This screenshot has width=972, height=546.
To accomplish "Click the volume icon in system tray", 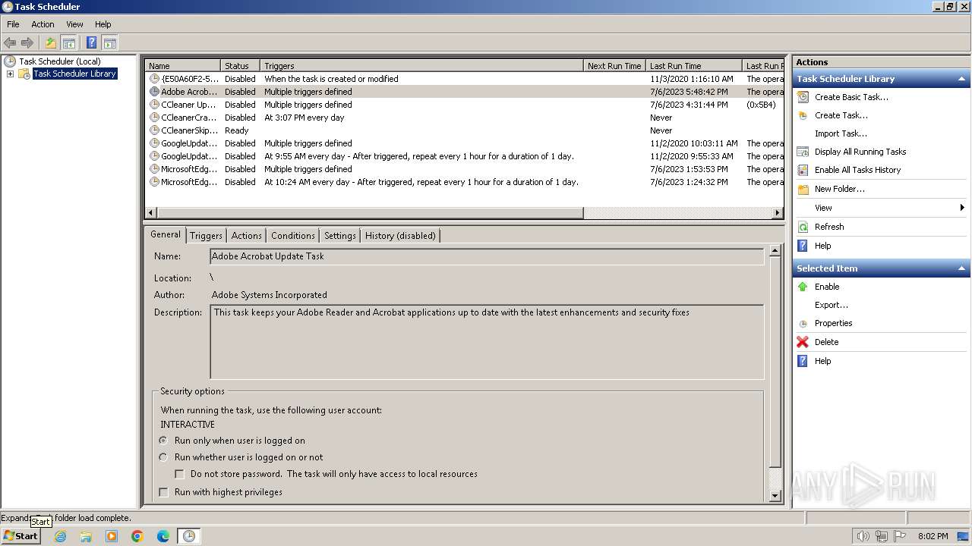I will tap(863, 536).
